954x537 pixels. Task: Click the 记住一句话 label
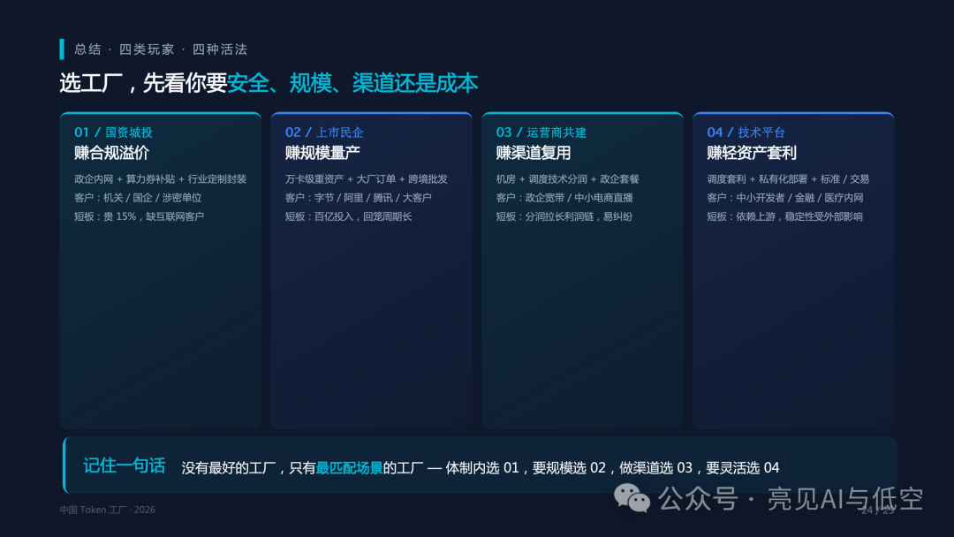coord(125,465)
